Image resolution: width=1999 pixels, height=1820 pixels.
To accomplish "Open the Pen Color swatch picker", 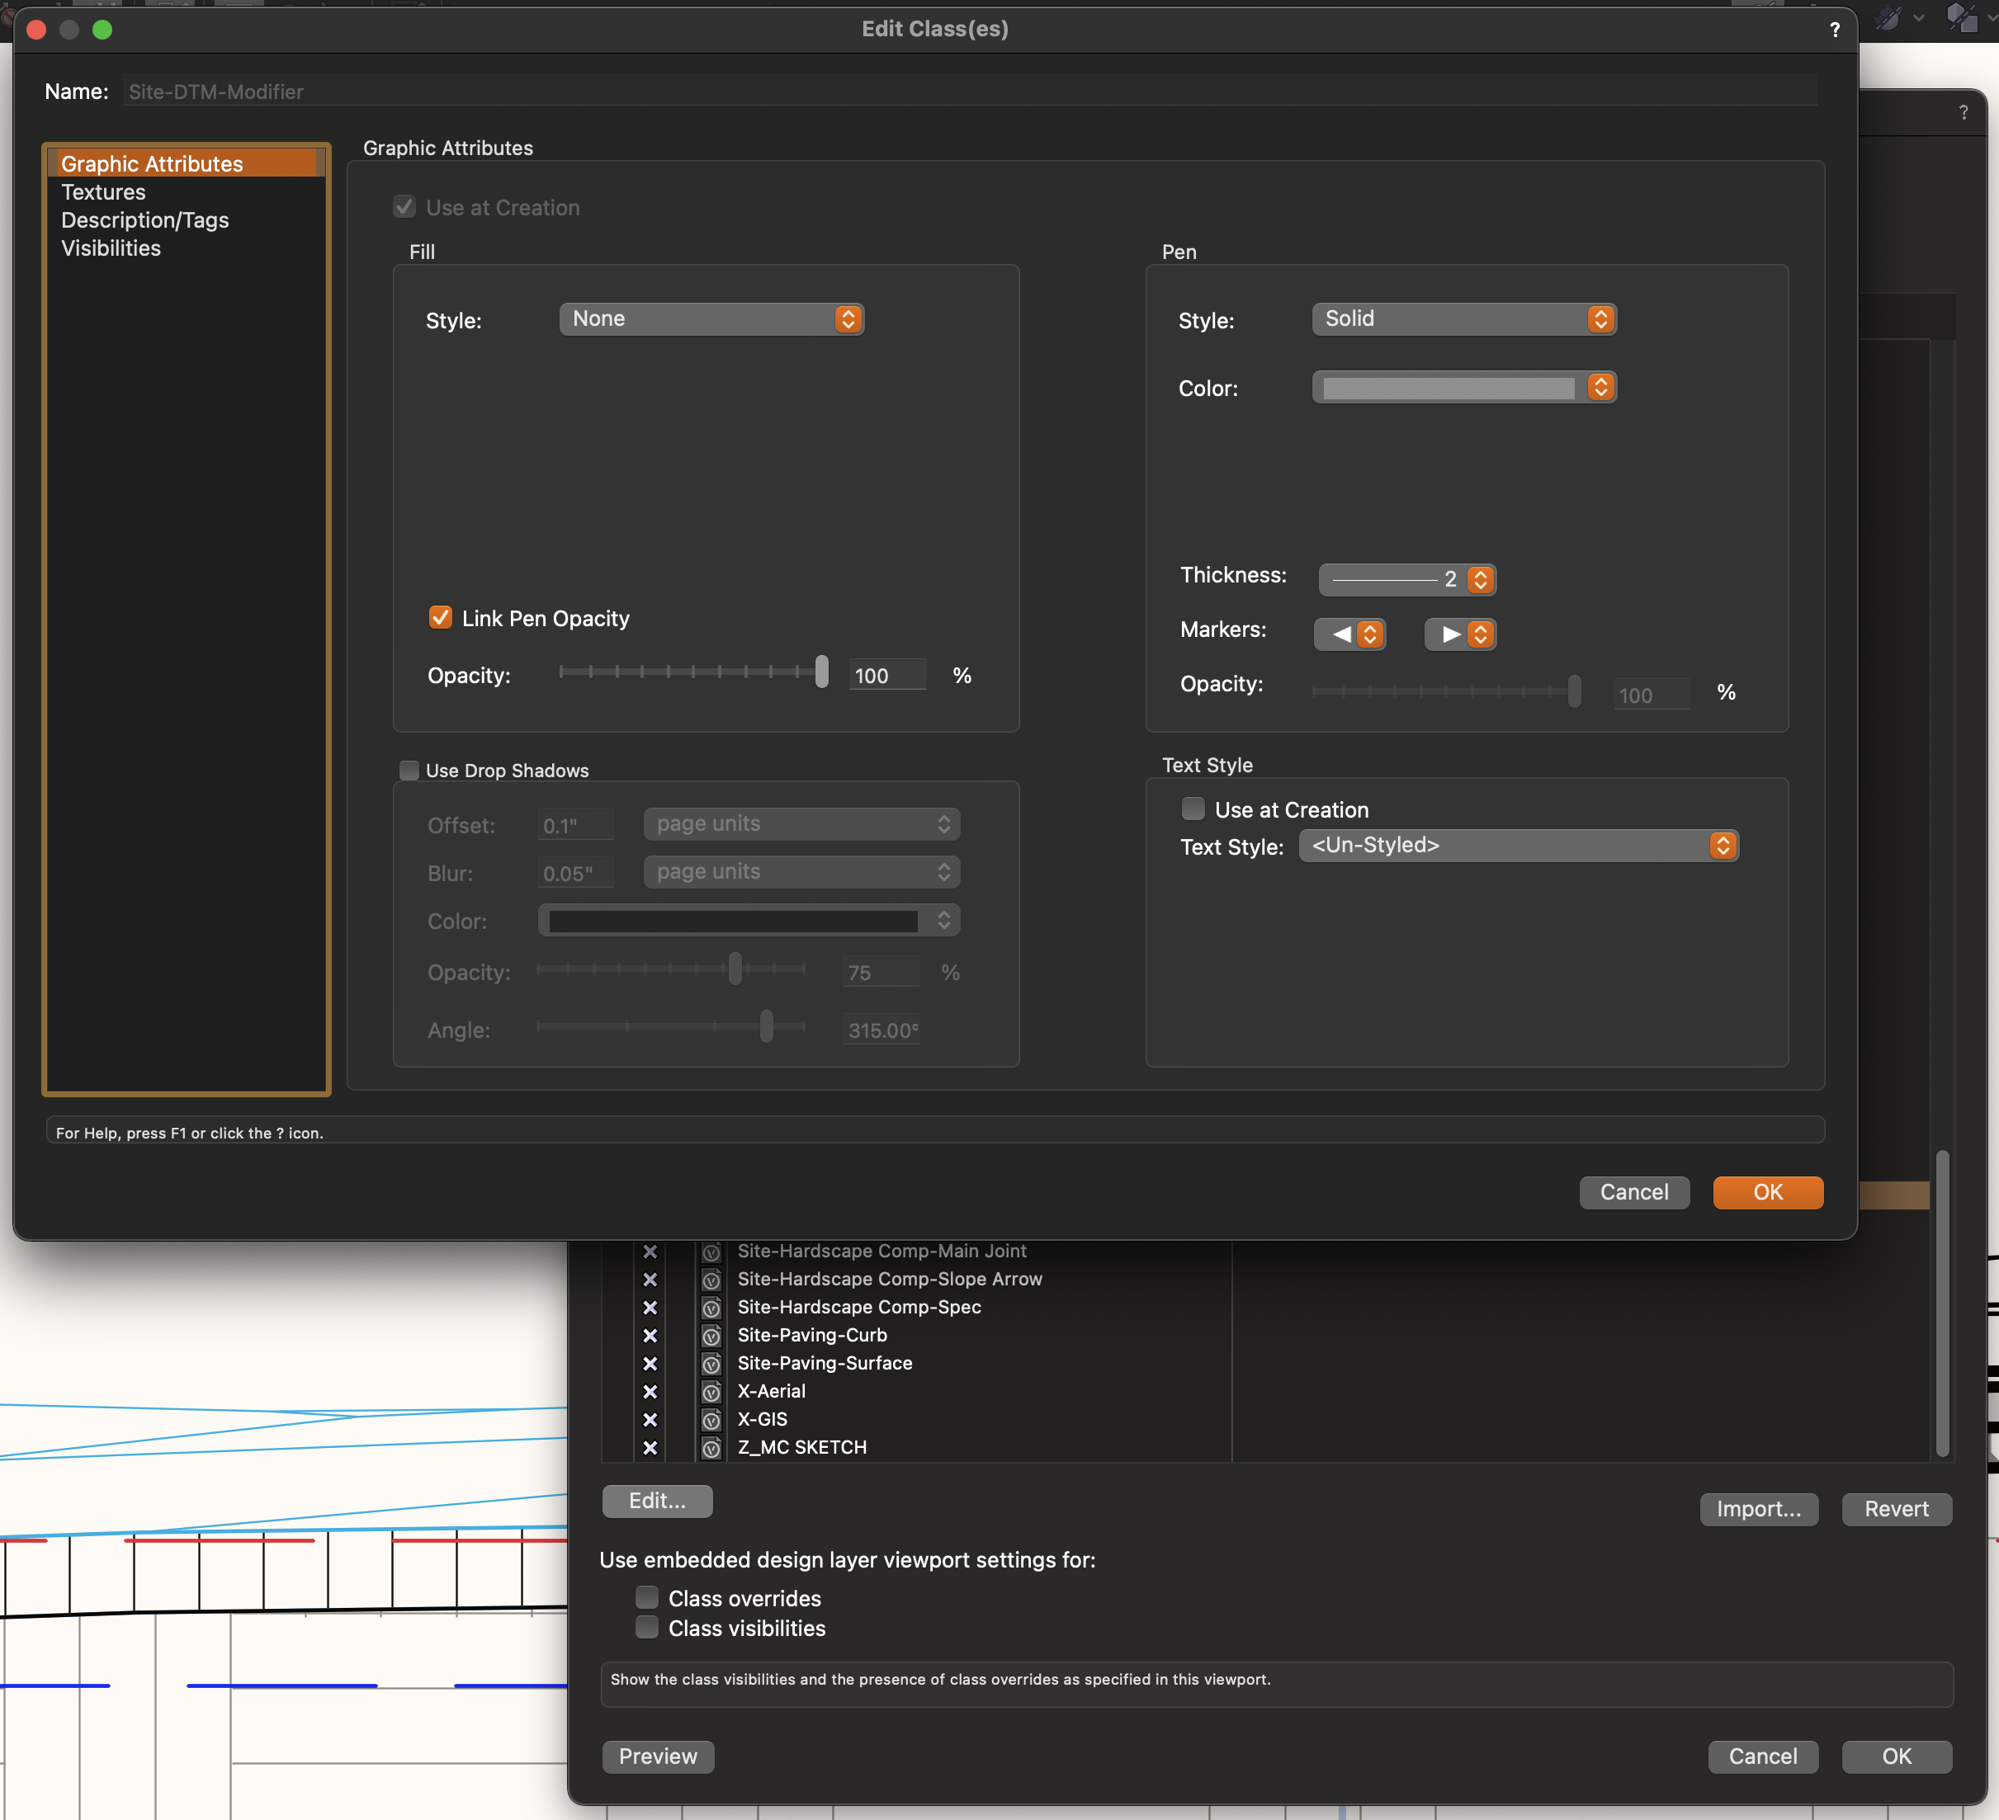I will (x=1463, y=388).
